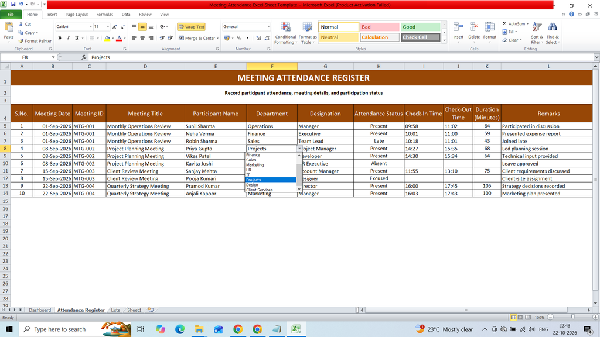This screenshot has width=600, height=337.
Task: Open Find & Select binoculars
Action: (553, 33)
